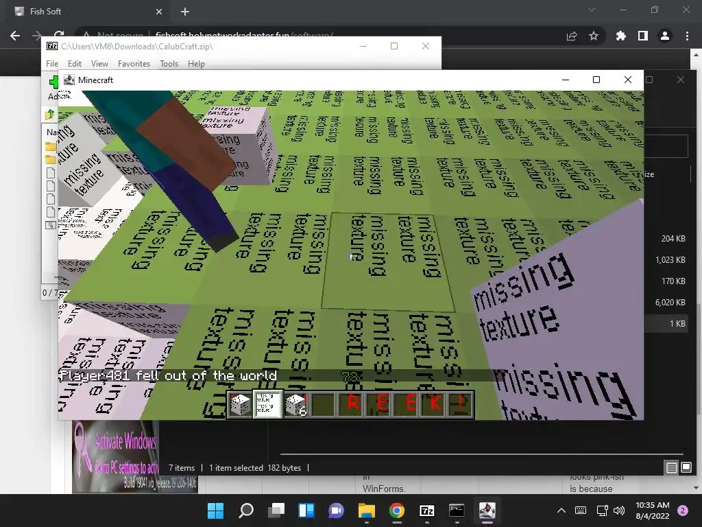Switch File Explorer to details view

(x=672, y=468)
